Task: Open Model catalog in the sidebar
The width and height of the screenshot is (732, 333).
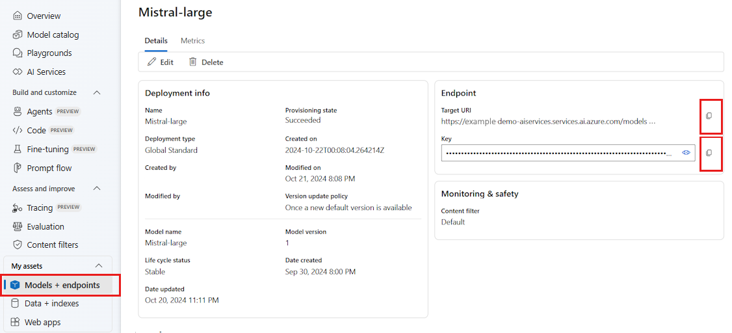Action: click(x=53, y=34)
